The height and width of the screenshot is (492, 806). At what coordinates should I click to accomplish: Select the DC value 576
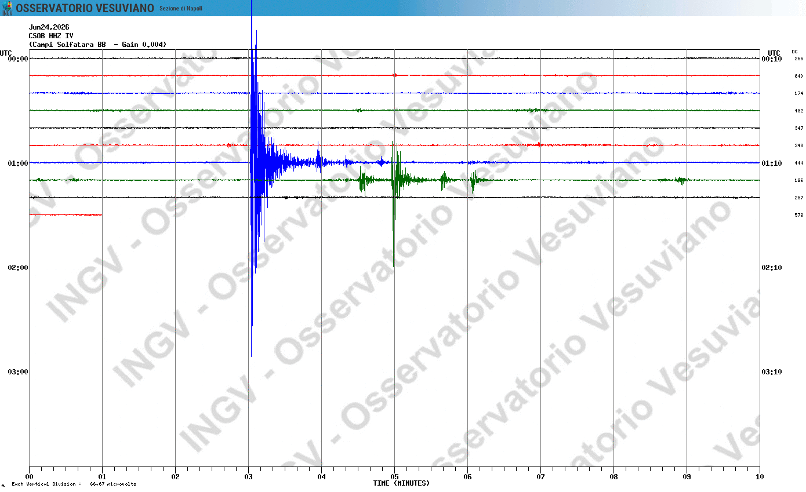click(798, 215)
